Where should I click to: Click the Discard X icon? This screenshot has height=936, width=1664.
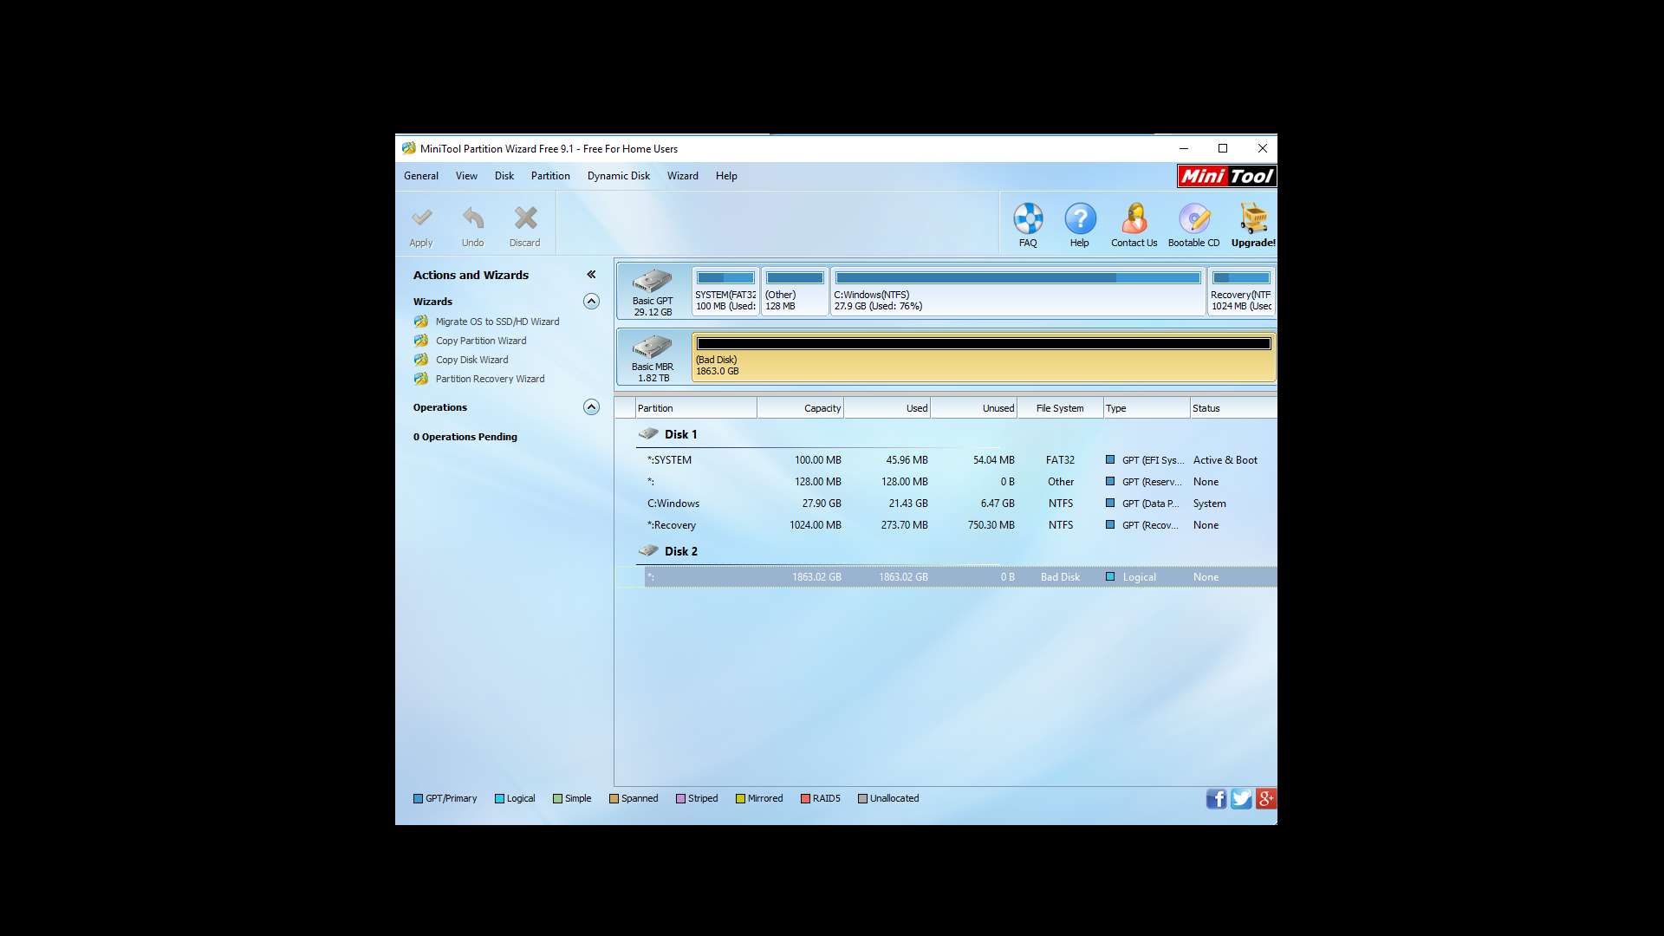(525, 217)
